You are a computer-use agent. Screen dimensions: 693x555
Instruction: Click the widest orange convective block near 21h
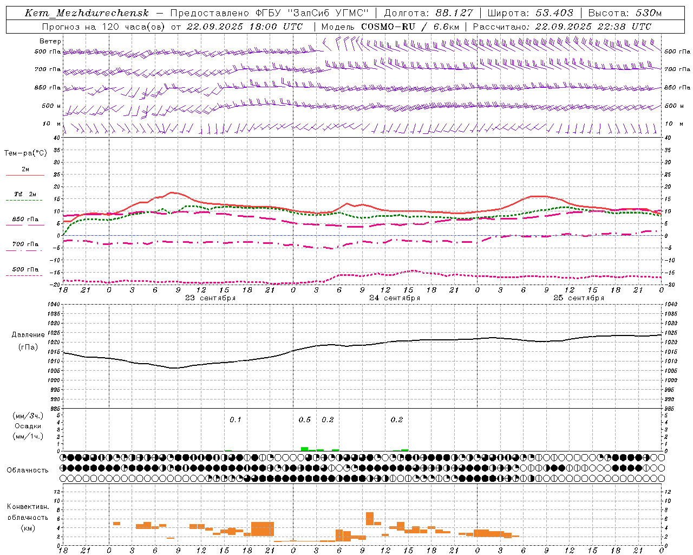coord(263,529)
